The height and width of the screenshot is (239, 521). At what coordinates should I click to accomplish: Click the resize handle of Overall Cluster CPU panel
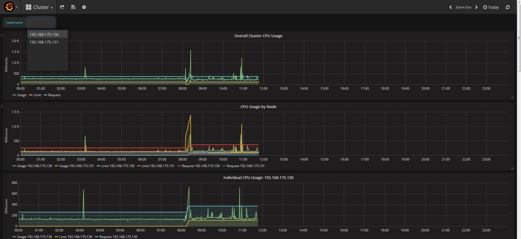point(512,98)
